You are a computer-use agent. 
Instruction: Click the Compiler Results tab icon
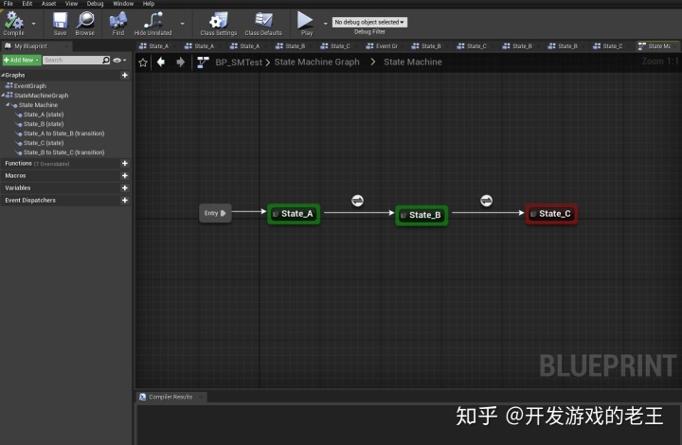[x=143, y=397]
